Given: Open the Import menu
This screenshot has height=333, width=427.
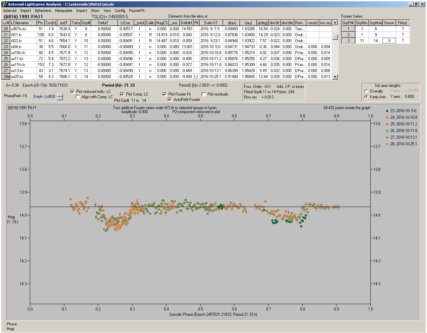Looking at the screenshot, I should coord(26,11).
